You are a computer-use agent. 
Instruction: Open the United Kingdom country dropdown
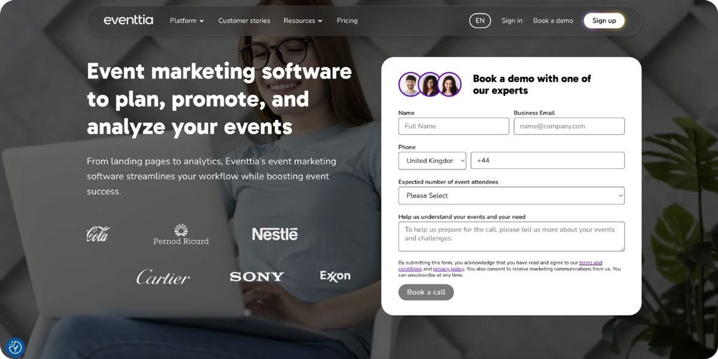click(432, 160)
